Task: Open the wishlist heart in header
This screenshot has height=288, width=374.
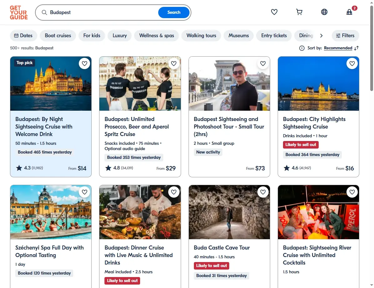Action: pyautogui.click(x=274, y=12)
